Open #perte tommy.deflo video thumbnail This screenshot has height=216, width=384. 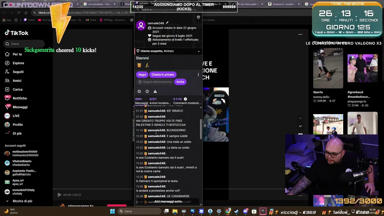click(x=328, y=68)
